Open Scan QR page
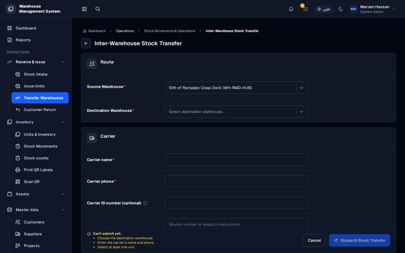 point(40,182)
